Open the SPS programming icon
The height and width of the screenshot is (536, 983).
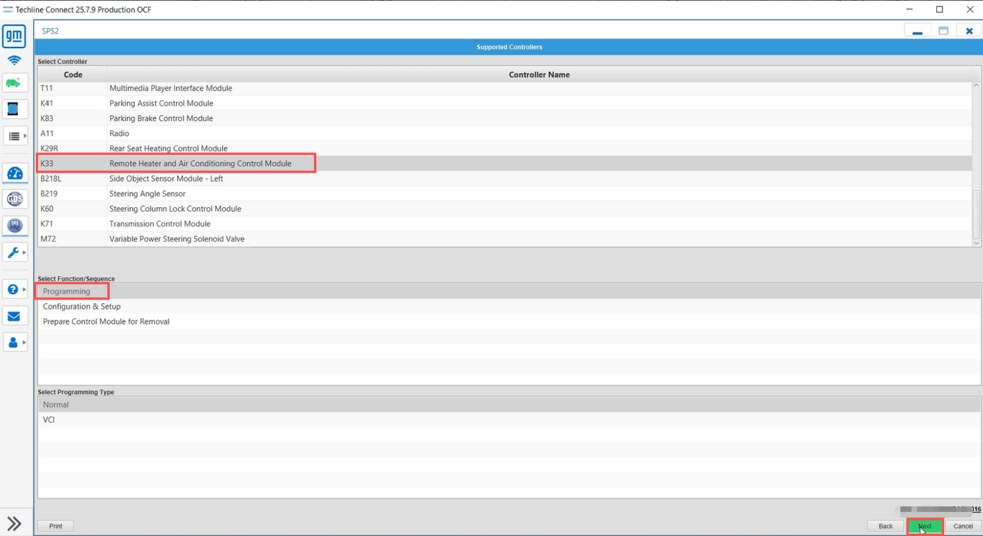pyautogui.click(x=15, y=226)
